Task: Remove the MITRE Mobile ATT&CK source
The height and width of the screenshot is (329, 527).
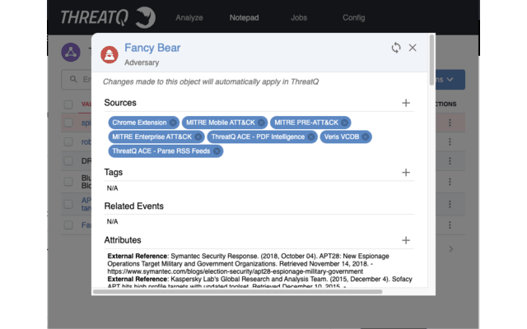Action: 261,123
